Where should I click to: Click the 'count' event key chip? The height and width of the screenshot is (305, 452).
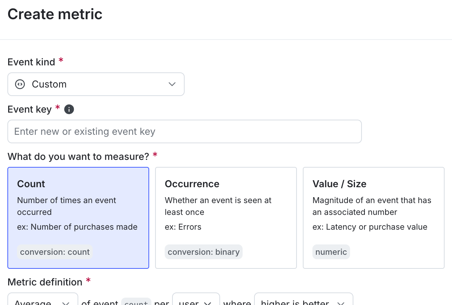coord(136,302)
